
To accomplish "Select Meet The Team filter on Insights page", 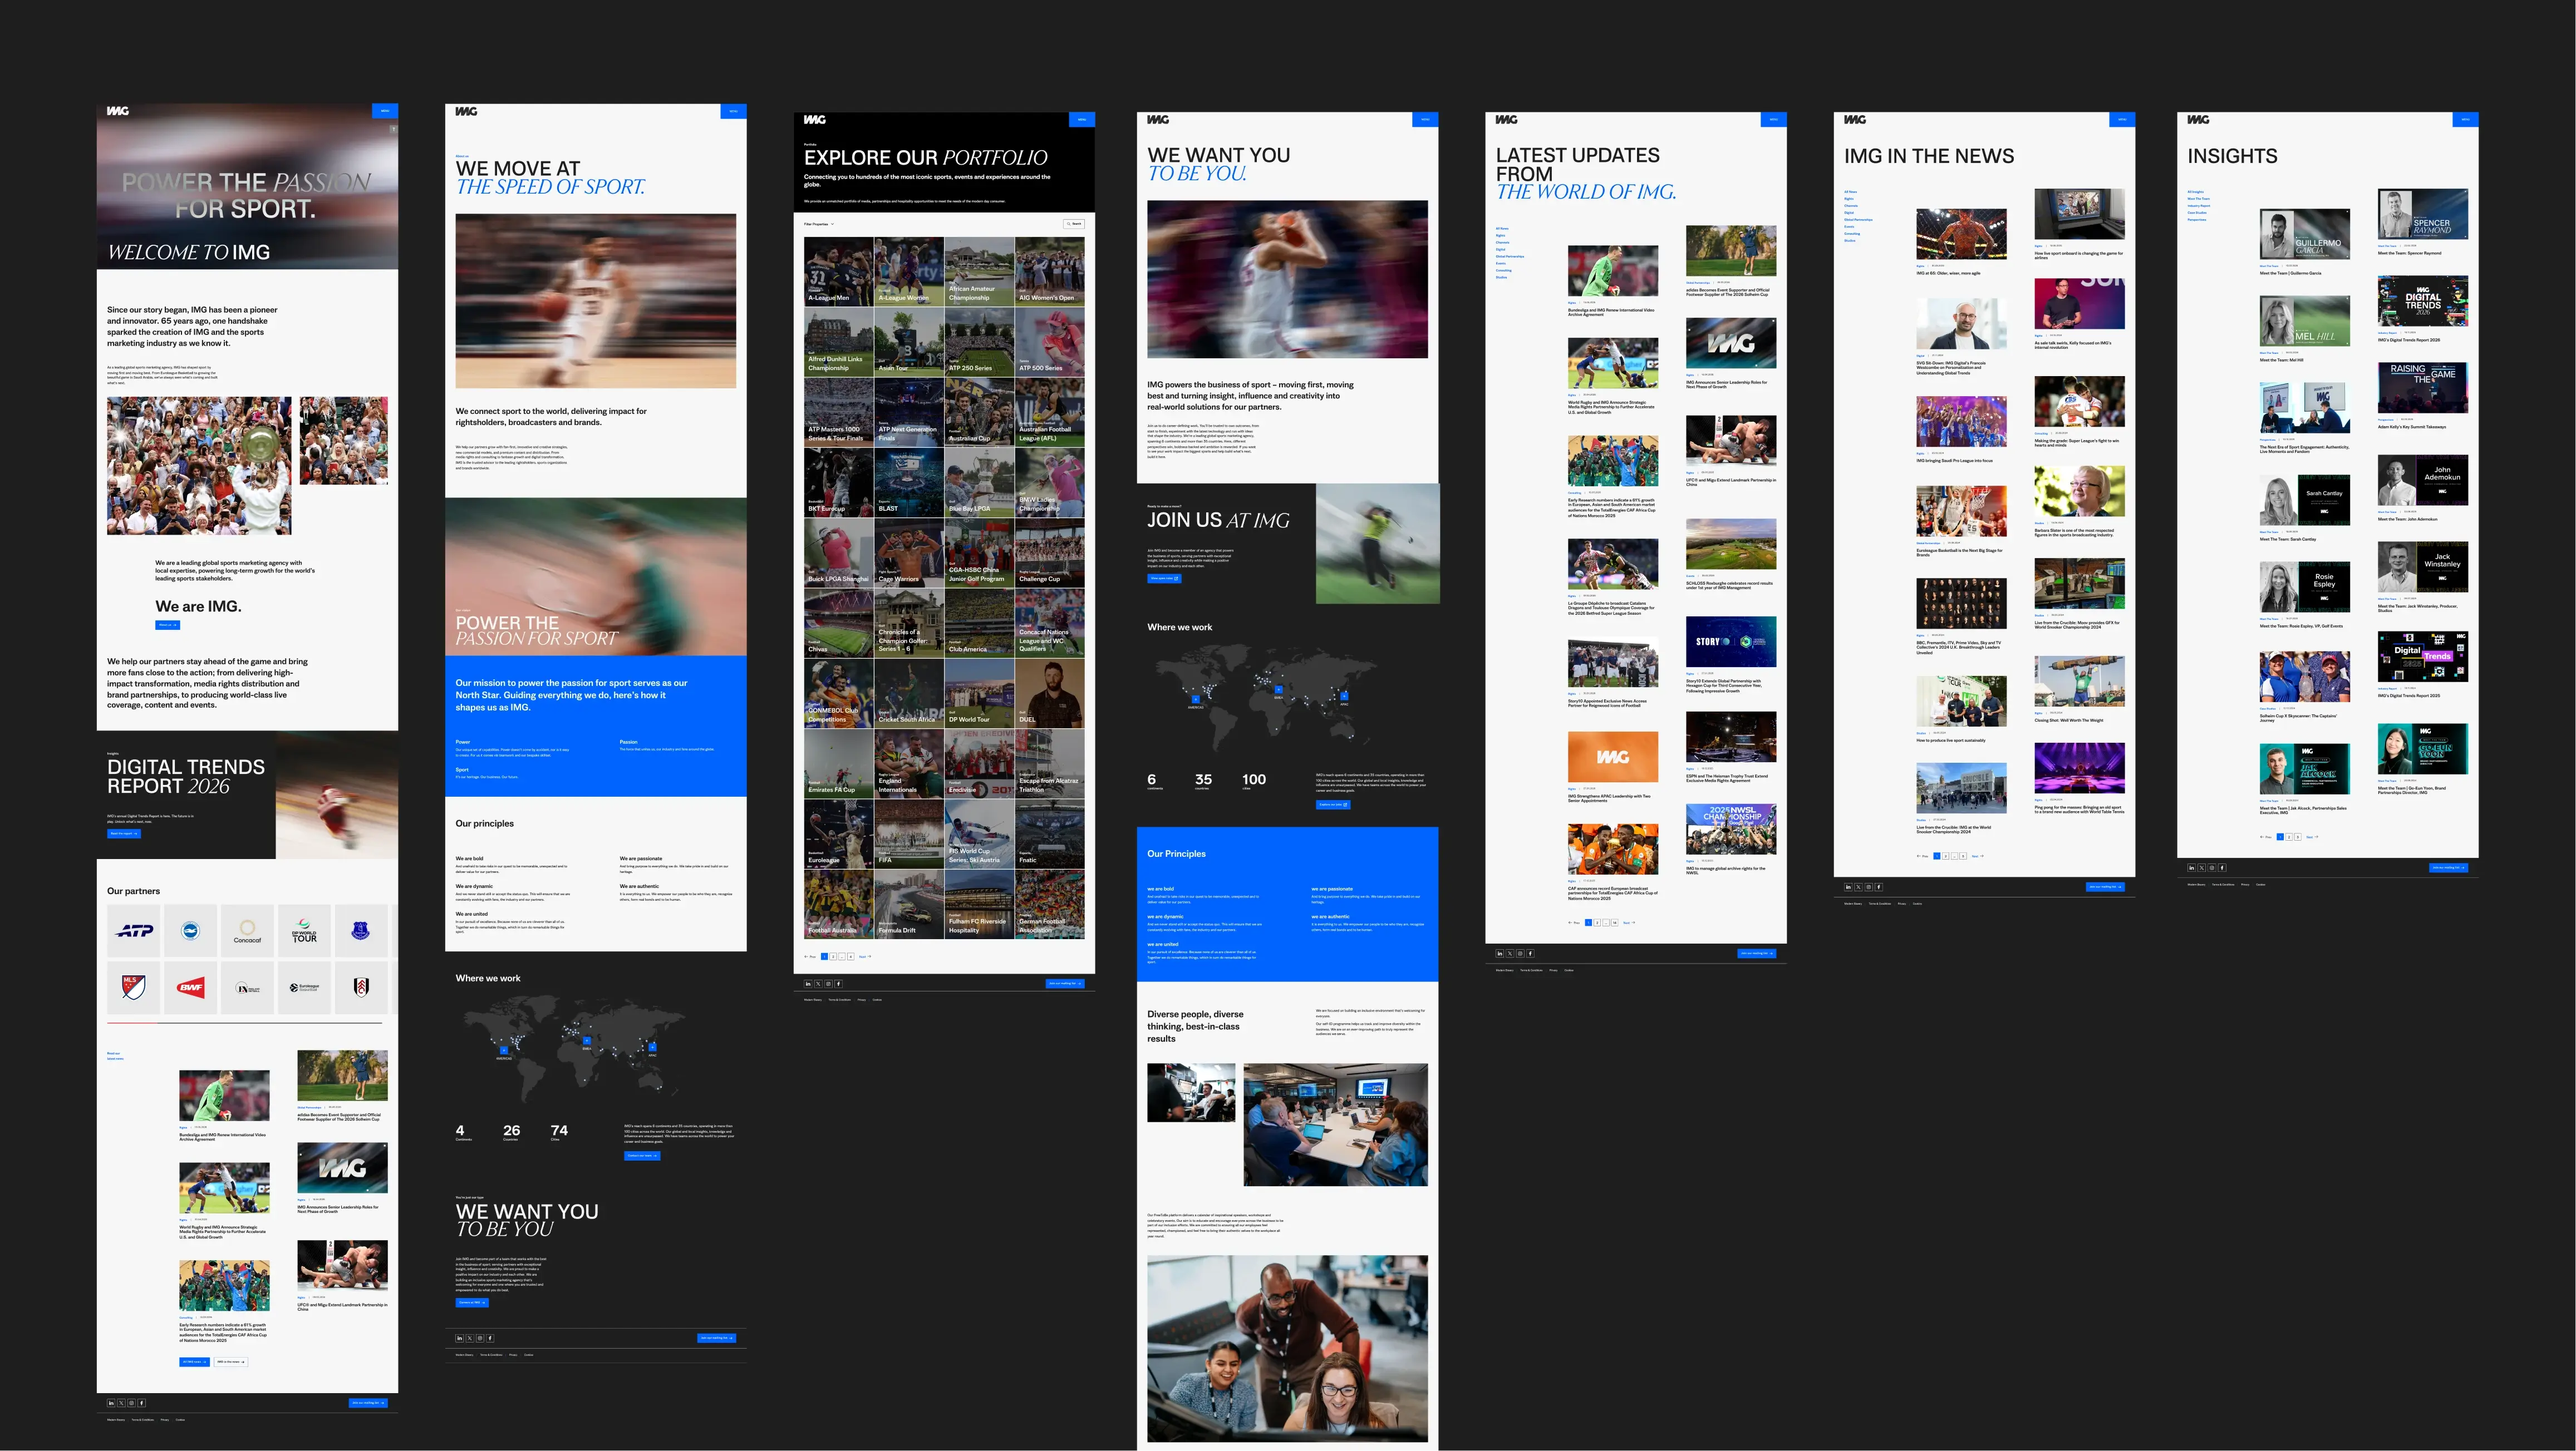I will point(2198,199).
